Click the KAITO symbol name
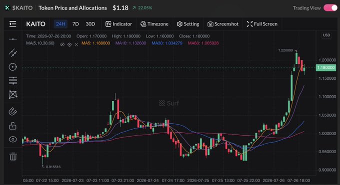This screenshot has height=185, width=340. [x=36, y=24]
